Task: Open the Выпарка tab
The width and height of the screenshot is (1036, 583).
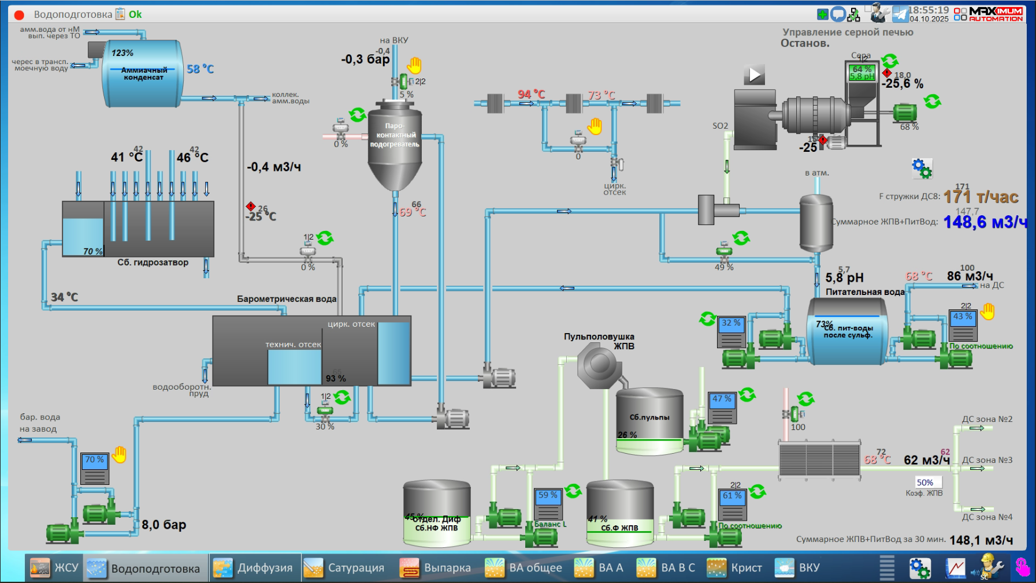Action: click(x=436, y=568)
